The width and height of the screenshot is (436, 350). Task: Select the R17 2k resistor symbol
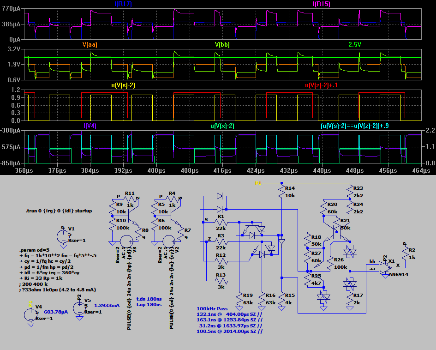point(350,299)
